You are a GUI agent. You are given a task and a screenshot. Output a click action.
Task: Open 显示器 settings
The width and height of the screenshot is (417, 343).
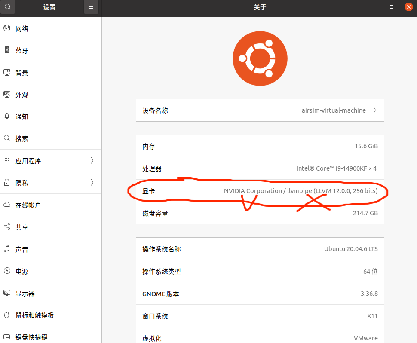click(x=51, y=293)
